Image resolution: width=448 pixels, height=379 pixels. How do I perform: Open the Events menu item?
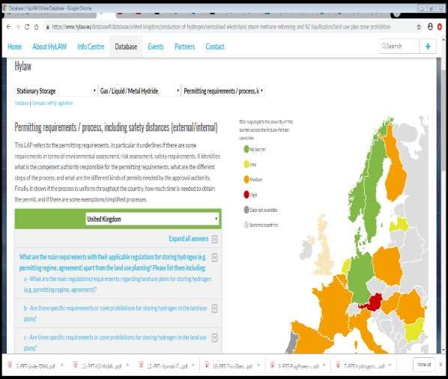click(x=156, y=46)
